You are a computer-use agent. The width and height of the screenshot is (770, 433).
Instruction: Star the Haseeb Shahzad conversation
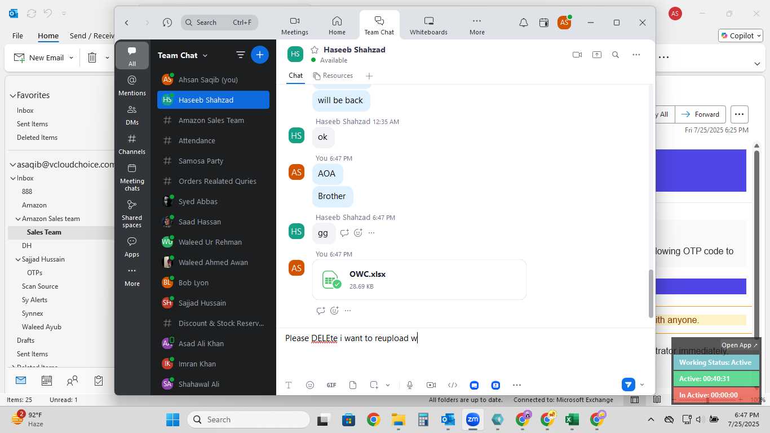tap(315, 50)
